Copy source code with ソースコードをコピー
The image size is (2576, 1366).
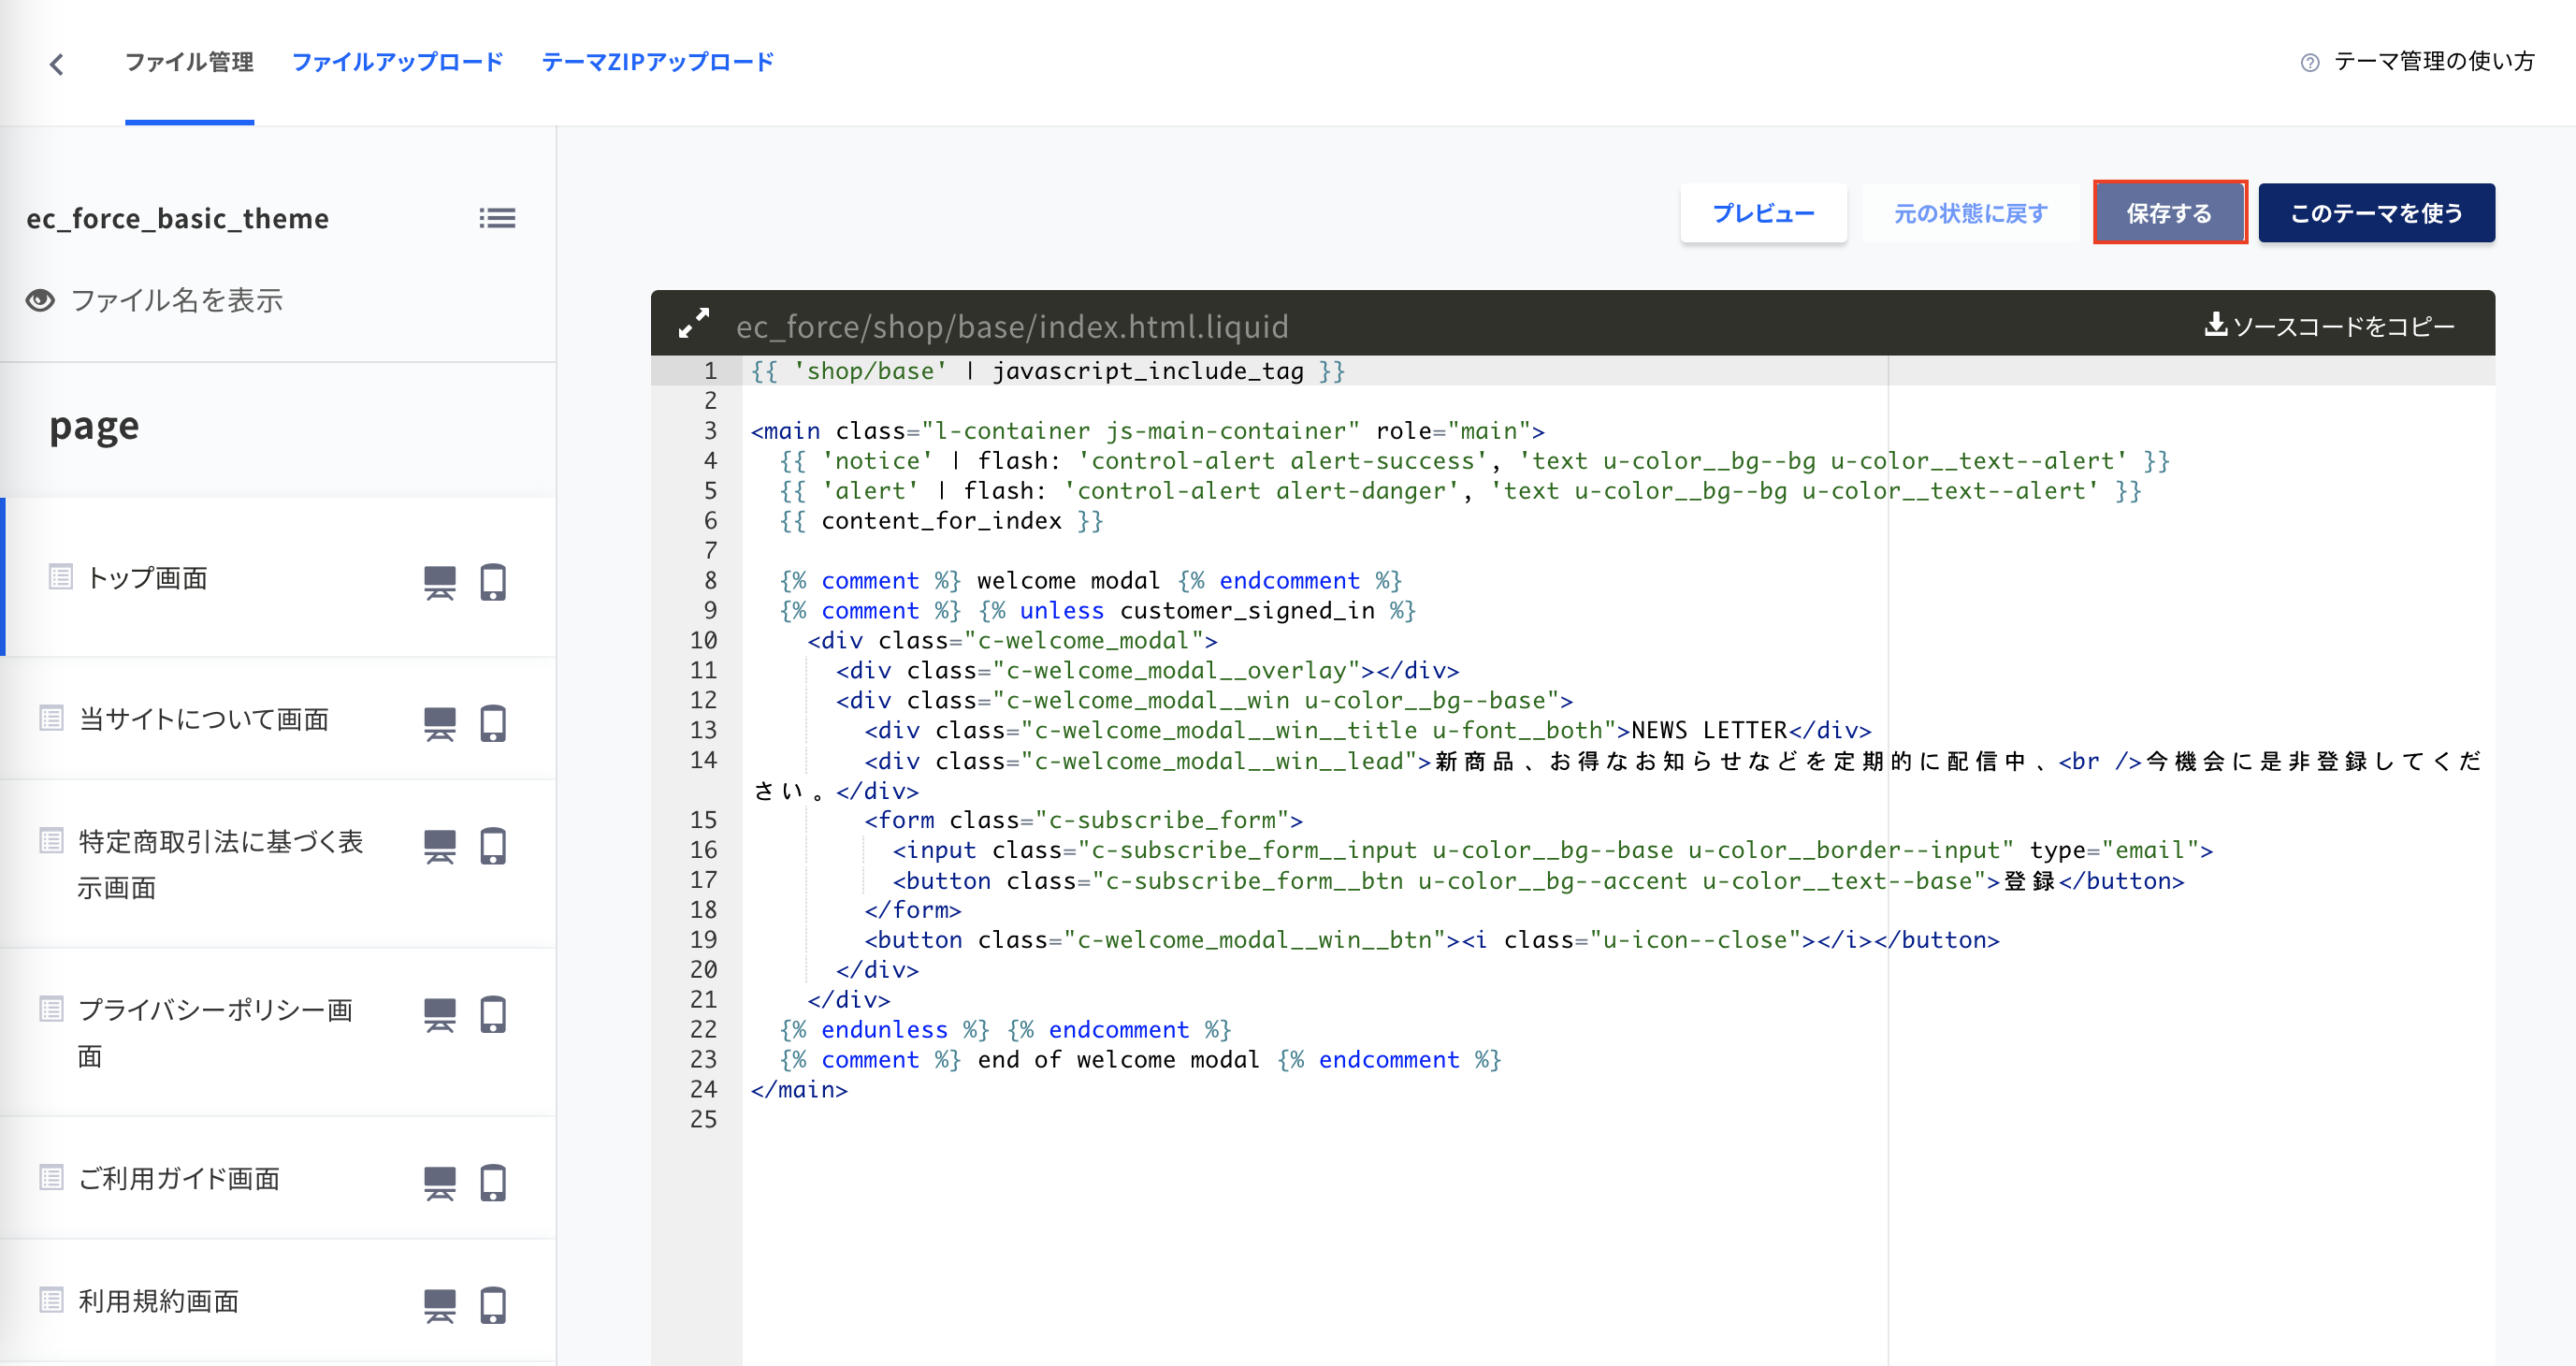click(x=2329, y=326)
